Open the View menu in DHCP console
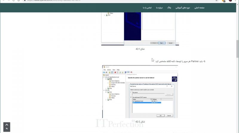 coord(114,70)
